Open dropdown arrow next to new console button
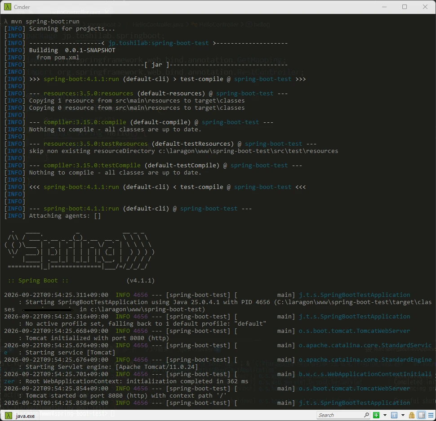 click(x=385, y=415)
